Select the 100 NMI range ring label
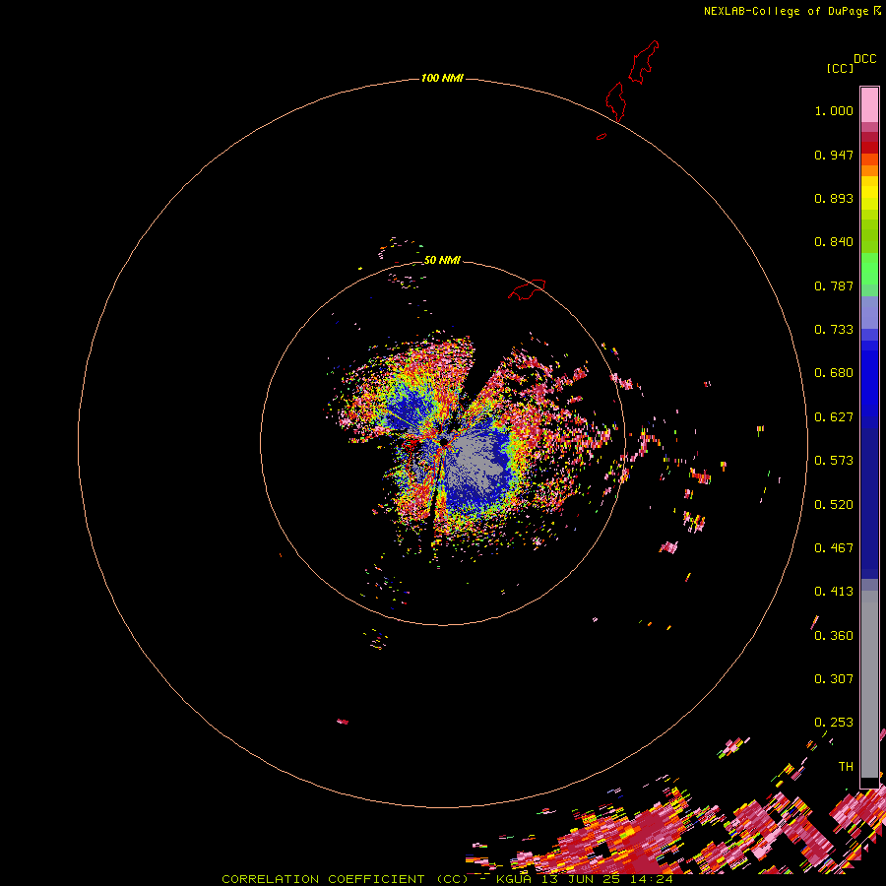 coord(442,78)
